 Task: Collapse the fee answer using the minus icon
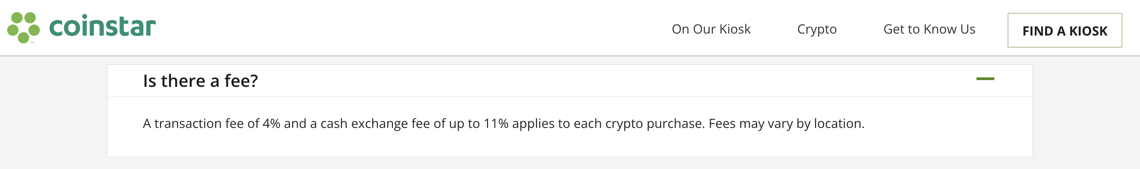pos(985,79)
